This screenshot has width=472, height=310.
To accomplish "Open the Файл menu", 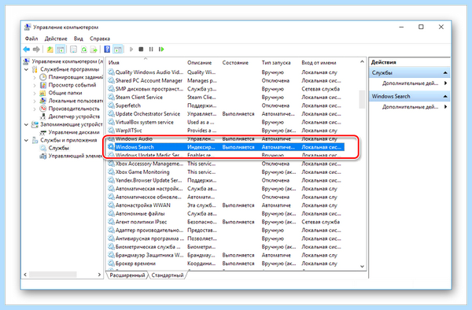I will [x=31, y=39].
